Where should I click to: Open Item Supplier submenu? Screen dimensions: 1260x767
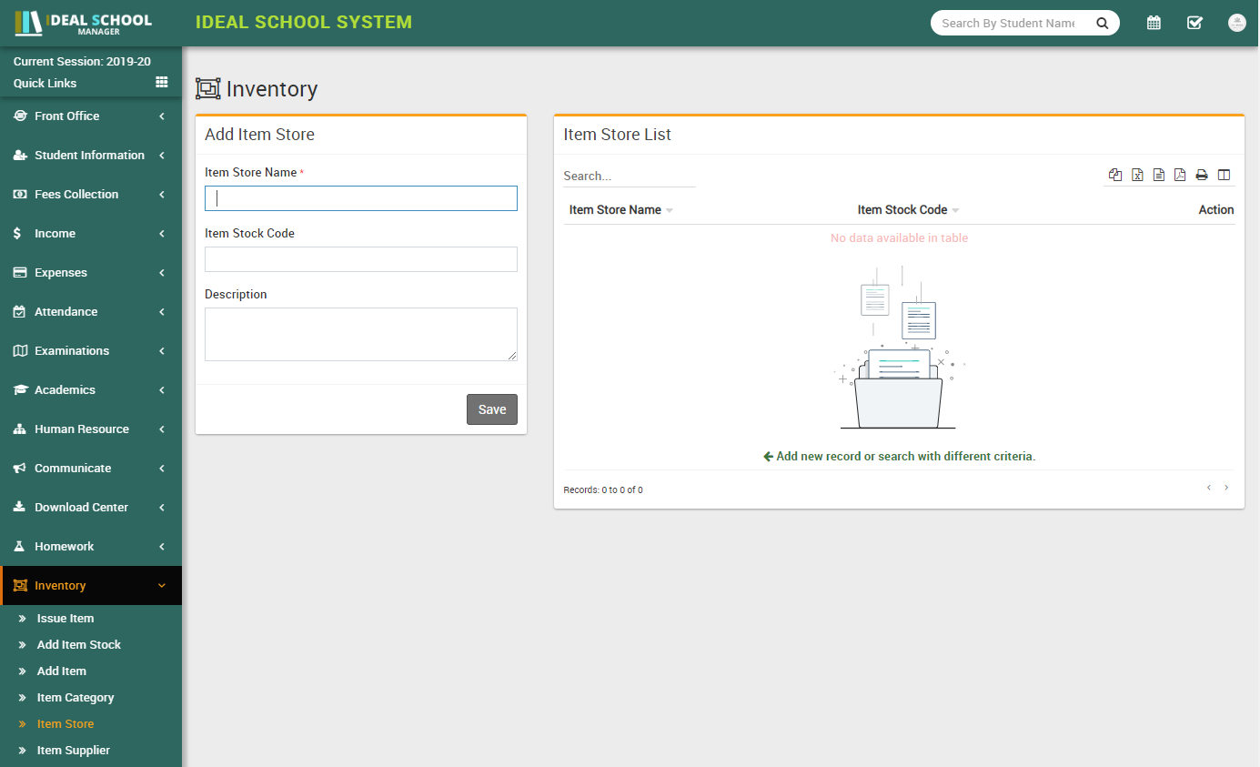click(73, 750)
